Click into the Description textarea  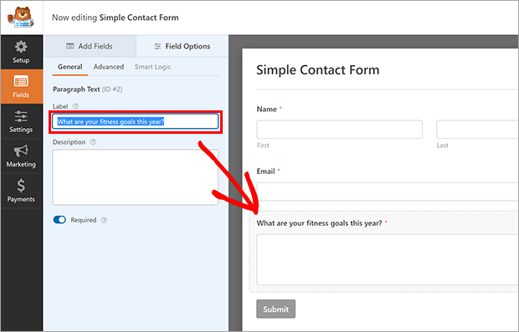point(136,177)
